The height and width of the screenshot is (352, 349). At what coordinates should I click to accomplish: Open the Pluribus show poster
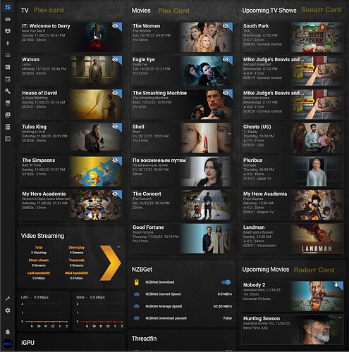317,172
